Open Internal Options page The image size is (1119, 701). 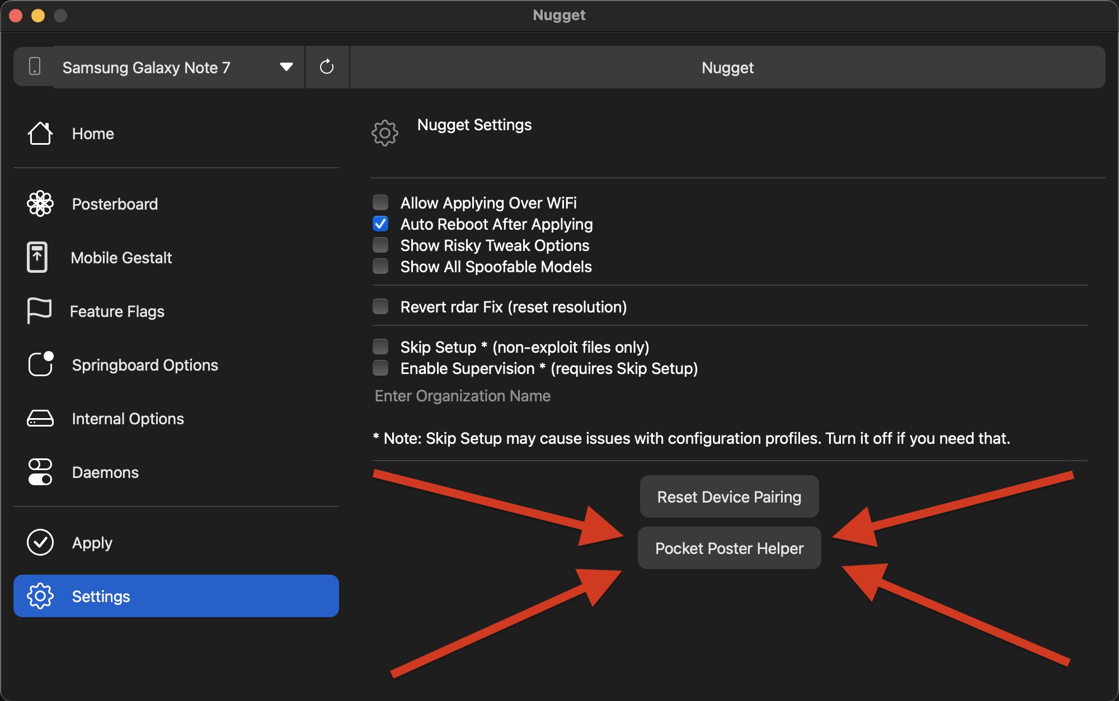pyautogui.click(x=176, y=418)
